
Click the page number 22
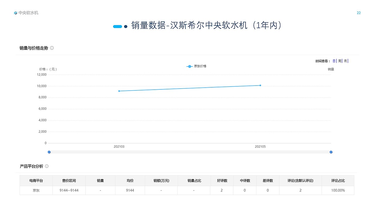pos(359,13)
